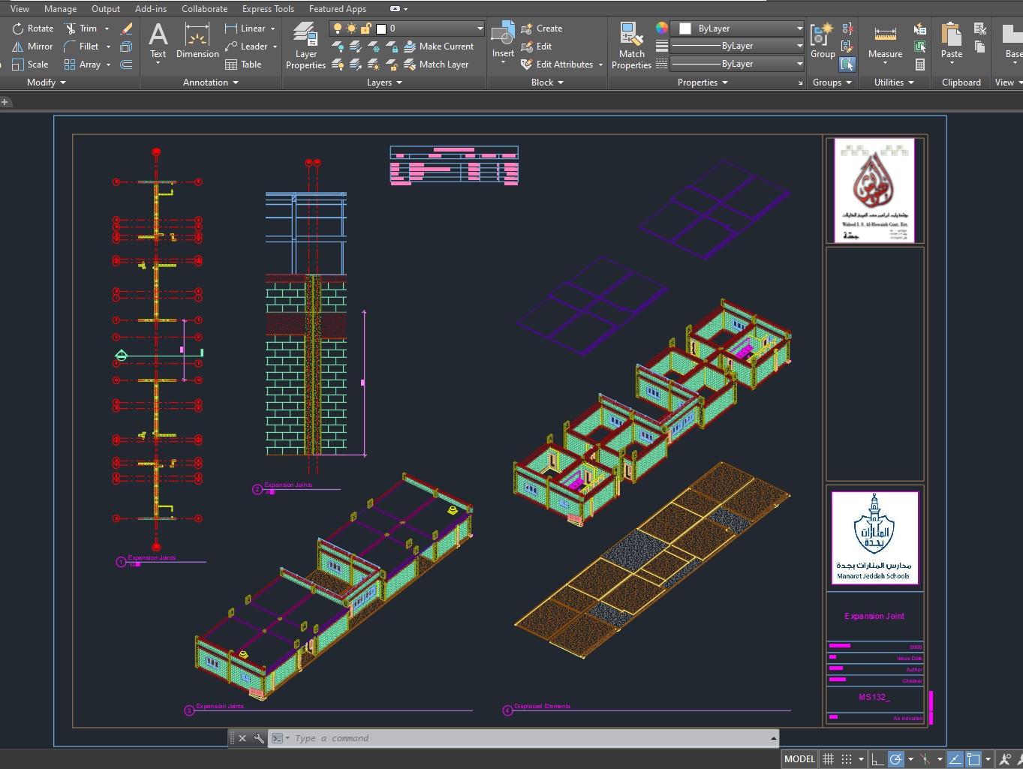Select the Rotate tool
Screen dimensions: 1023x769
pos(33,29)
